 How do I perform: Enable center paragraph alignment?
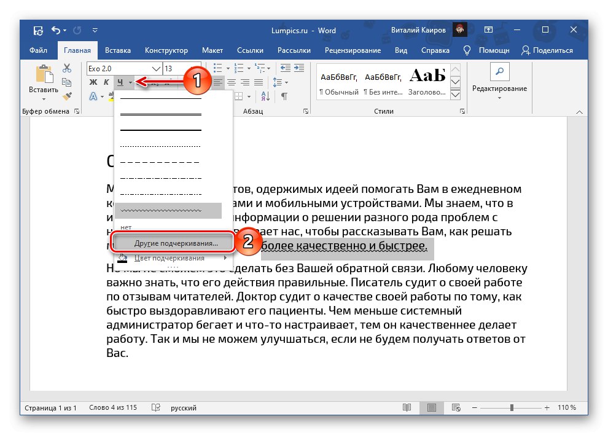click(x=231, y=82)
